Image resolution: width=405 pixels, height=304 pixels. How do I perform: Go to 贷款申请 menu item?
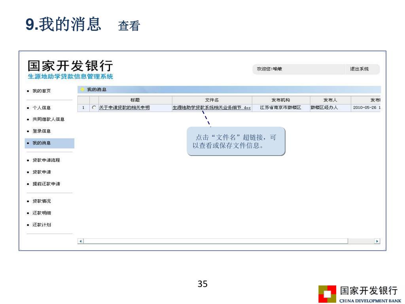(42, 172)
